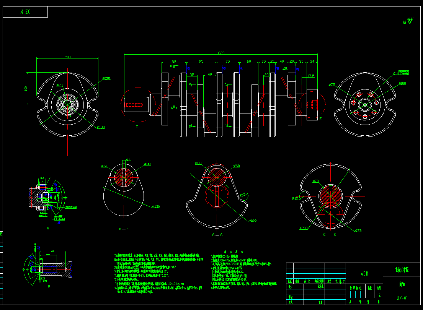
Task: Click the C—C section title
Action: click(x=330, y=235)
